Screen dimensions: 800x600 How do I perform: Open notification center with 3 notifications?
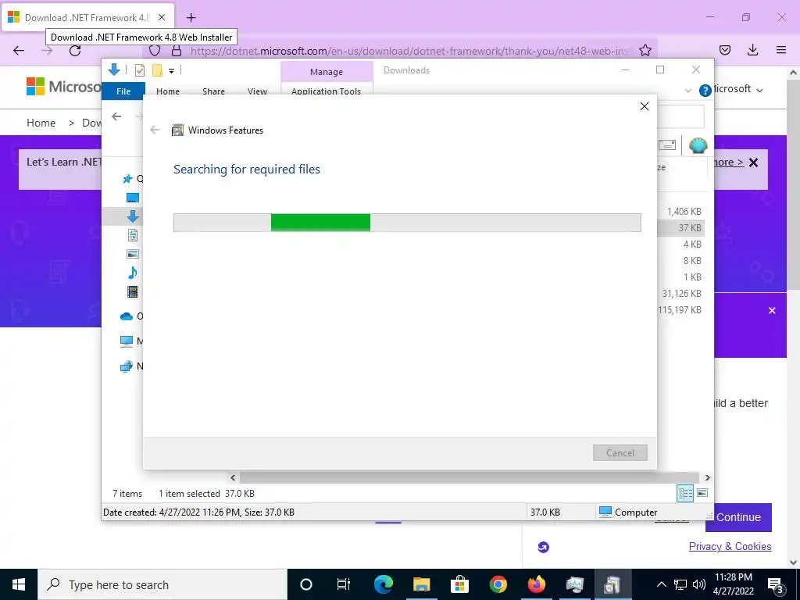tap(776, 584)
